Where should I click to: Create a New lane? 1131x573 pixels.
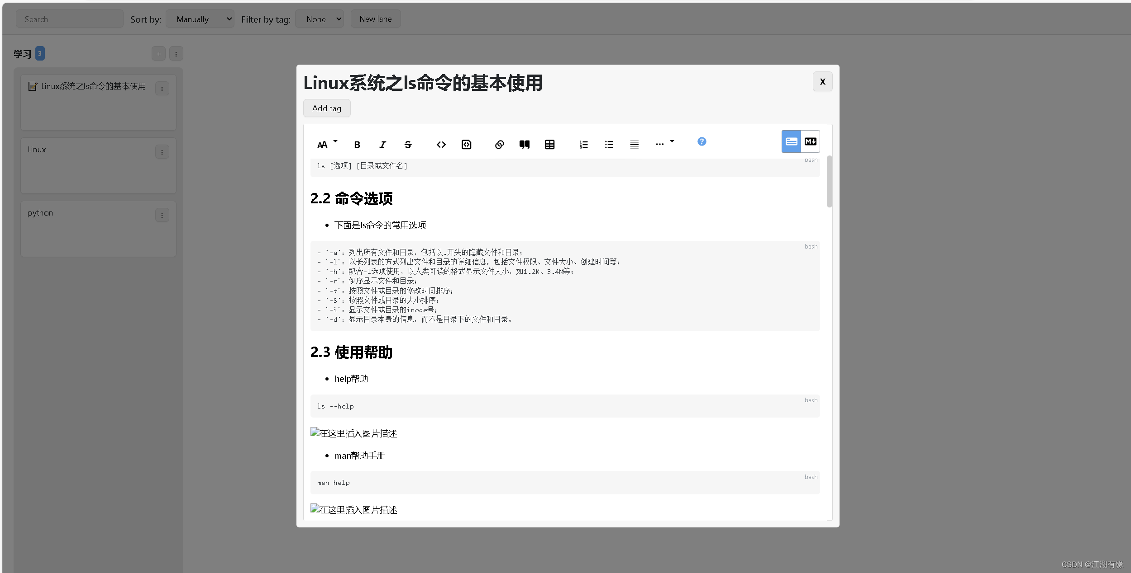coord(375,19)
